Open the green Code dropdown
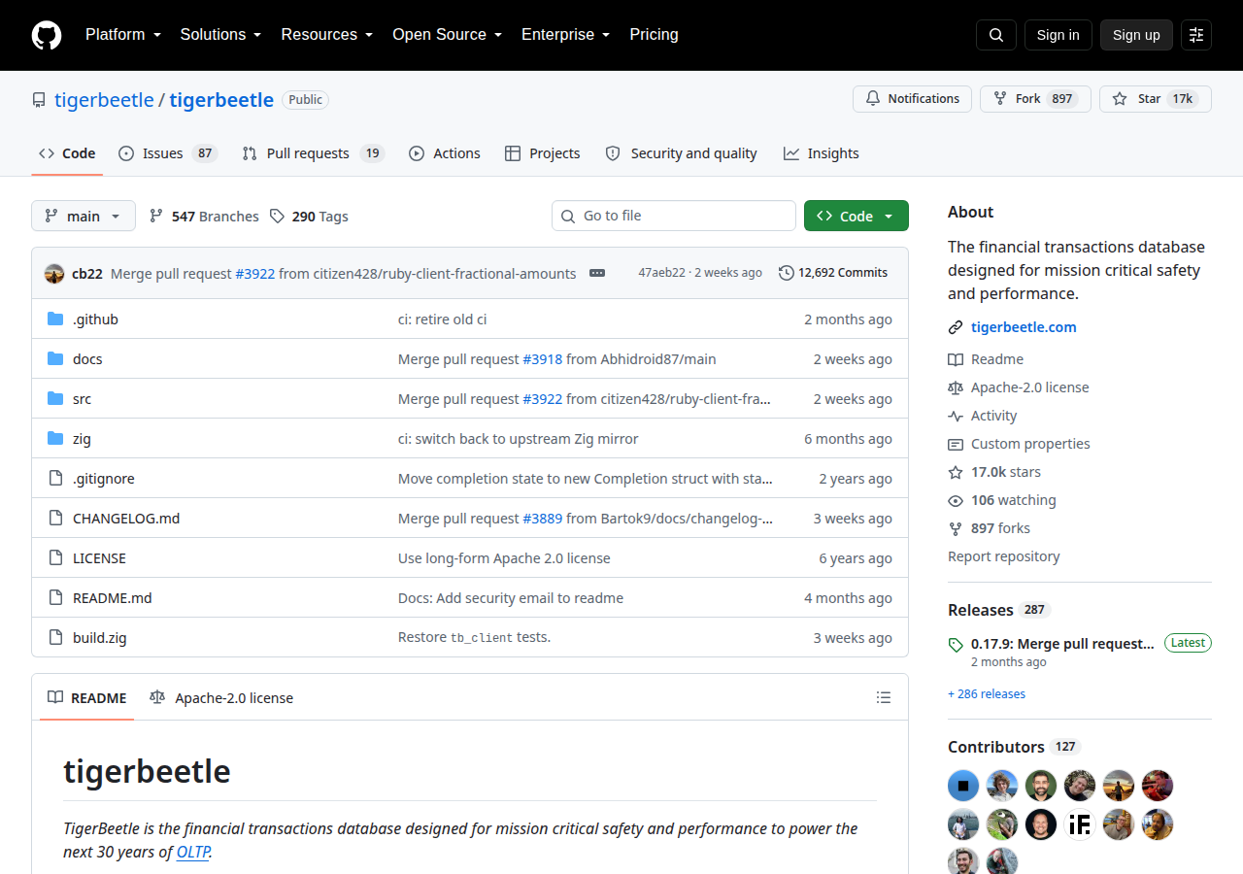This screenshot has height=874, width=1243. pyautogui.click(x=857, y=216)
